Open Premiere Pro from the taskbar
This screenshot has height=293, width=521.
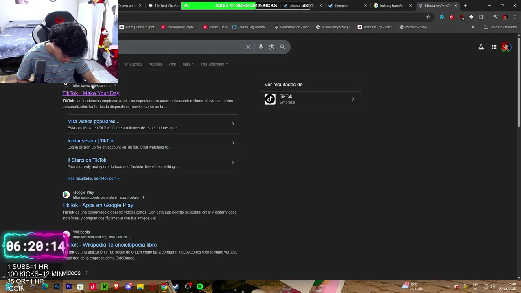click(68, 287)
